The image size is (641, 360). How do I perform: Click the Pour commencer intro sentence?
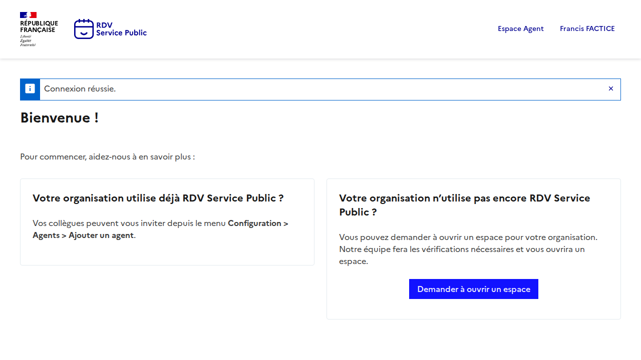107,157
